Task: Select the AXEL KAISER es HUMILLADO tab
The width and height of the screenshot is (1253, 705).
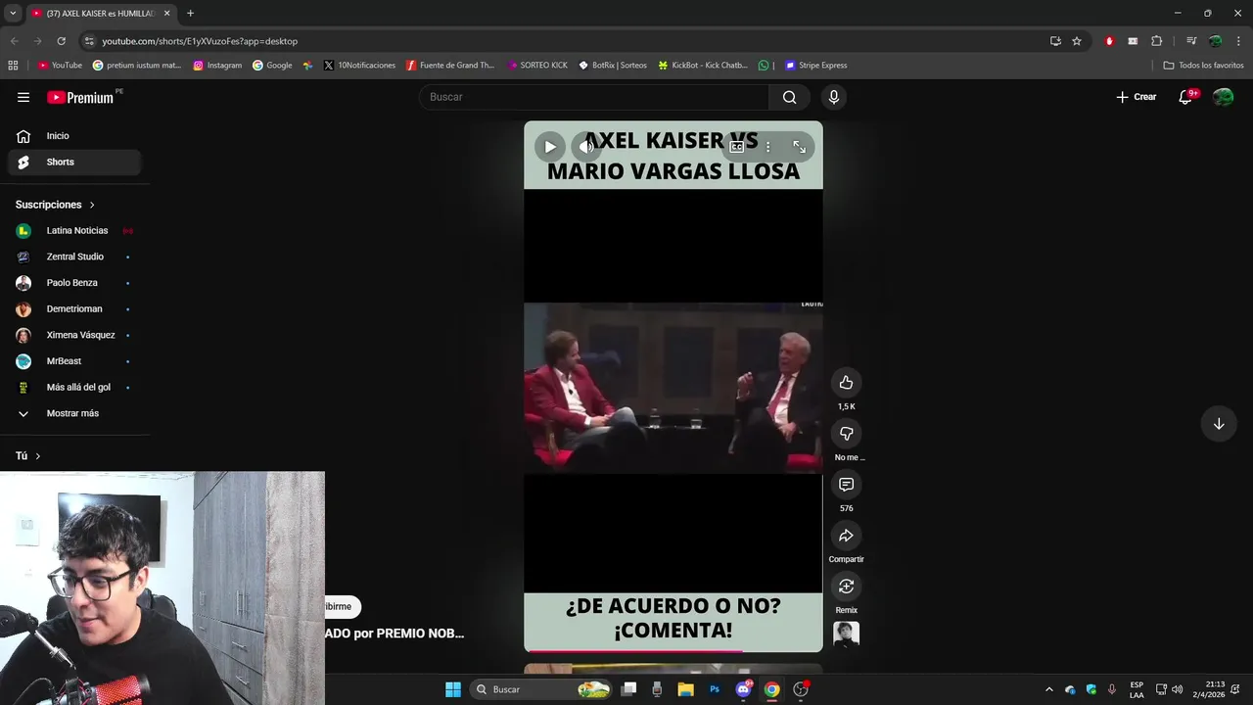Action: click(x=100, y=13)
